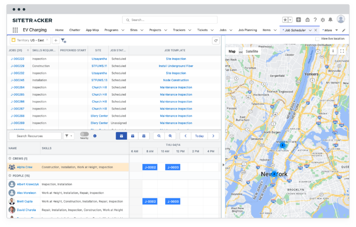The width and height of the screenshot is (356, 227).
Task: Open job list filter settings funnel icon
Action: coord(63,41)
